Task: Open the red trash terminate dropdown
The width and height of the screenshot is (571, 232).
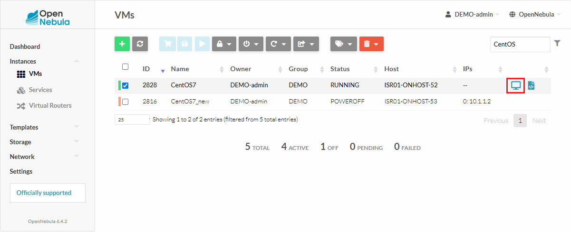Action: pos(371,44)
